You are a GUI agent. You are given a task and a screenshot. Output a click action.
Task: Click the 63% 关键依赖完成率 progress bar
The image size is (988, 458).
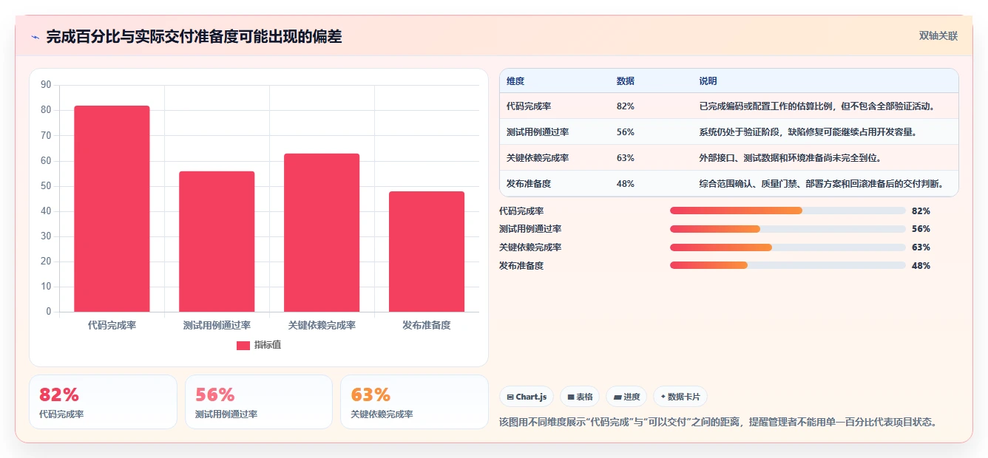[x=788, y=247]
